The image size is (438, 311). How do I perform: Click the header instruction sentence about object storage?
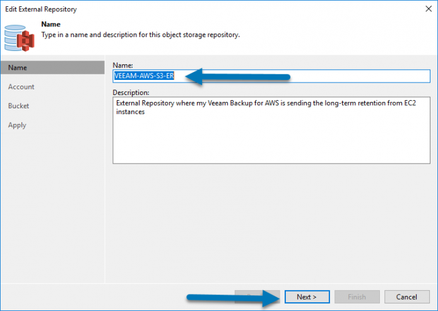coord(141,35)
